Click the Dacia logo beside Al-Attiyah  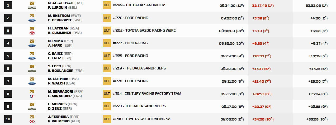click(x=32, y=8)
